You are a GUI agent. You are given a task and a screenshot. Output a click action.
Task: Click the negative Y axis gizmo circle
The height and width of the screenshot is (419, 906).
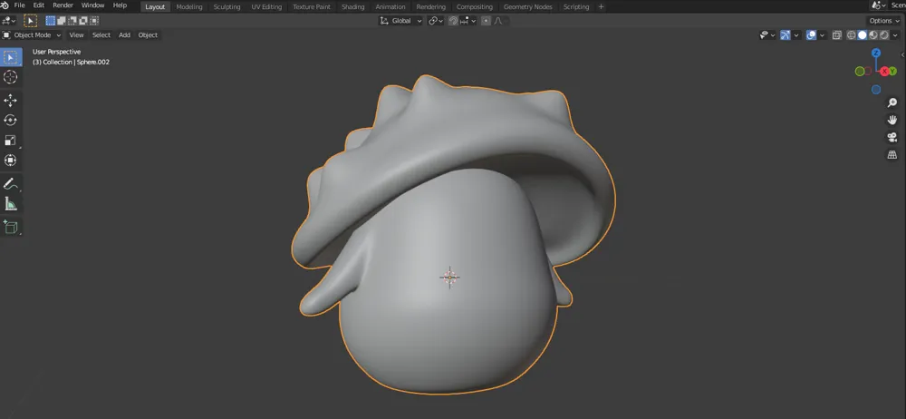[860, 71]
